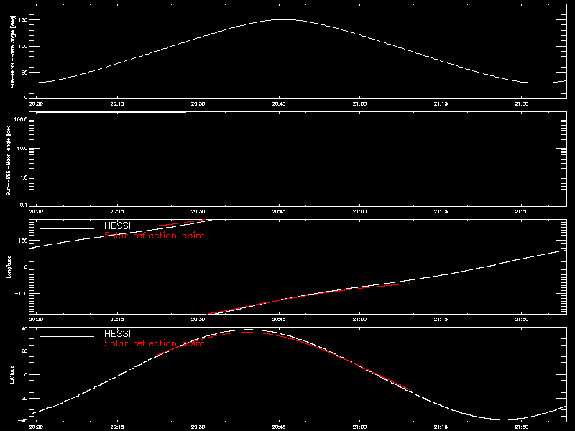Click the 40 tick label on Latitude plot
This screenshot has width=575, height=431.
(24, 329)
